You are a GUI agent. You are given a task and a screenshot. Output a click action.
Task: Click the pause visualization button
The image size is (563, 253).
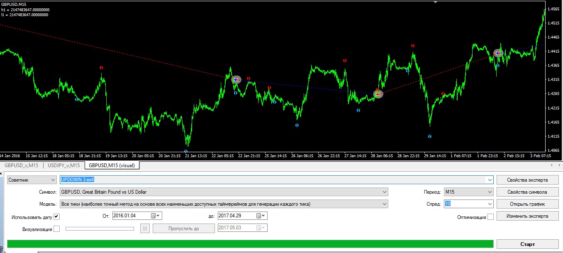click(x=145, y=229)
